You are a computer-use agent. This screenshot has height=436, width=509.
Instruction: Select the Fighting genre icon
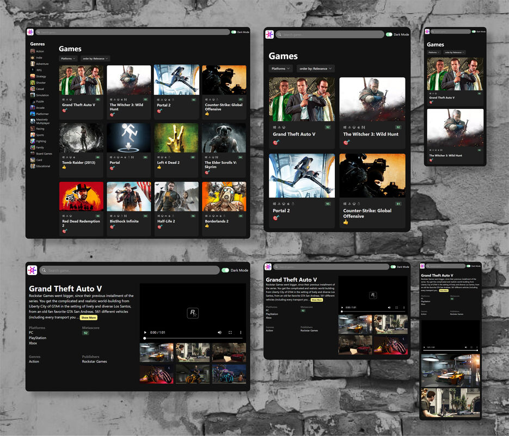33,141
